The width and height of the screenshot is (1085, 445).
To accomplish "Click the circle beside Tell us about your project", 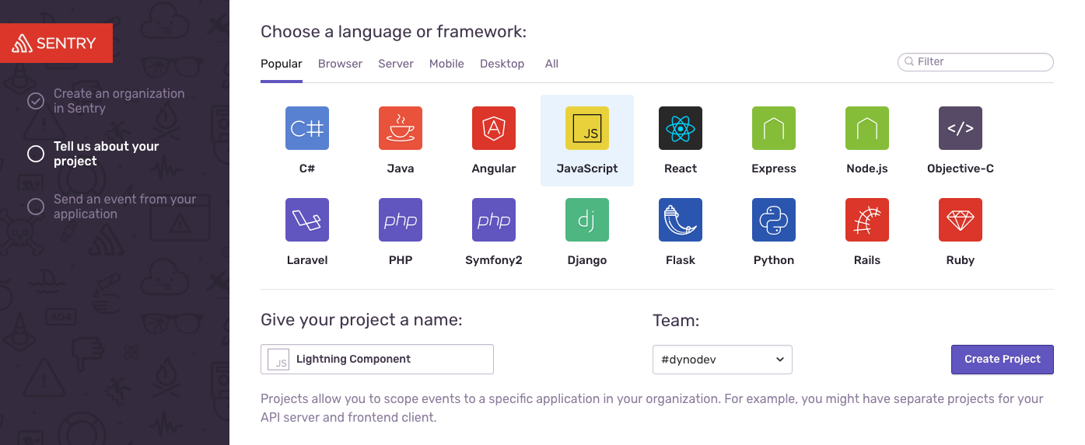I will coord(36,154).
